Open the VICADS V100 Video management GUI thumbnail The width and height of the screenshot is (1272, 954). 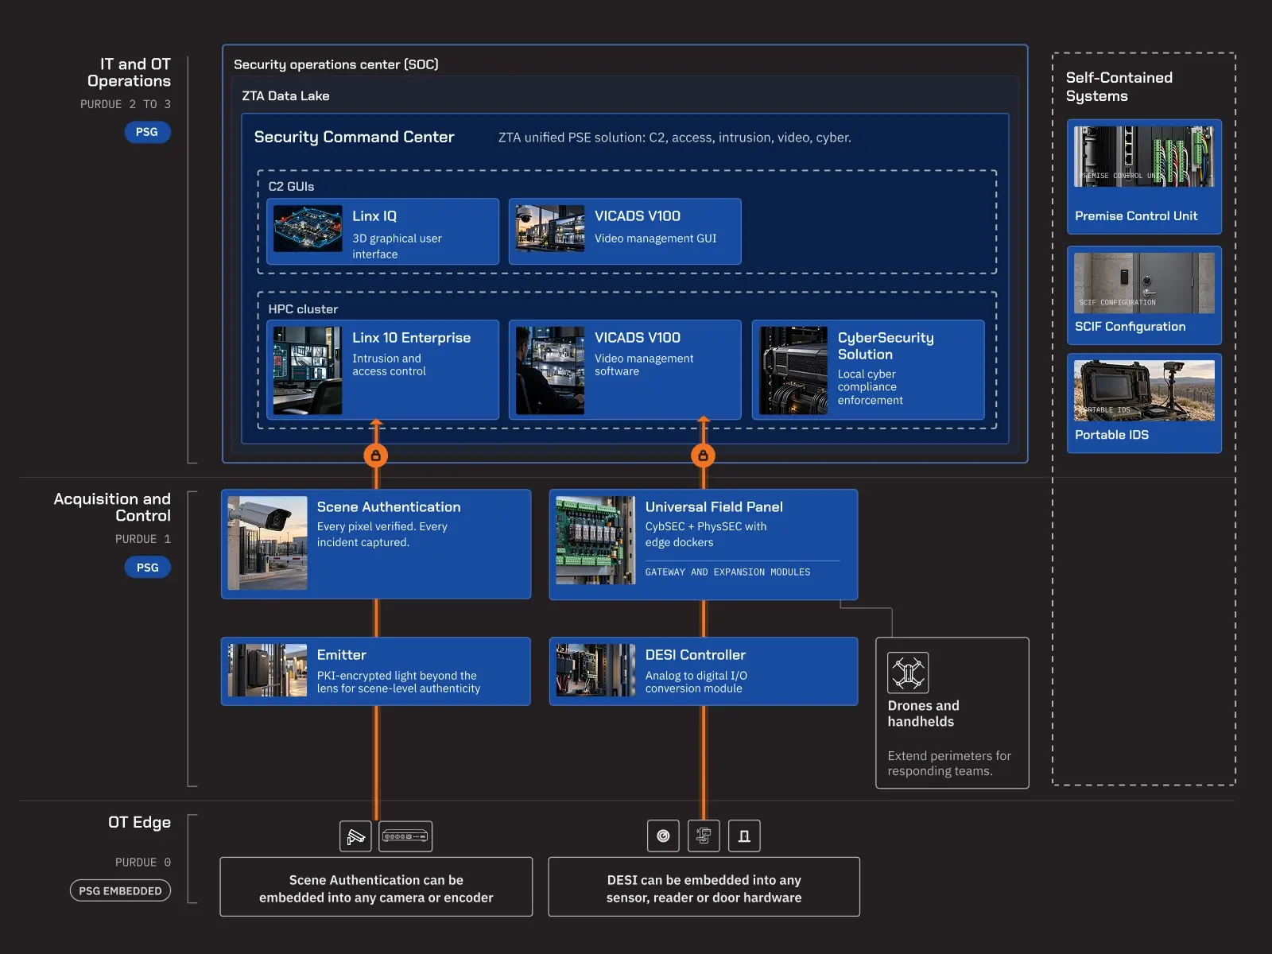550,229
